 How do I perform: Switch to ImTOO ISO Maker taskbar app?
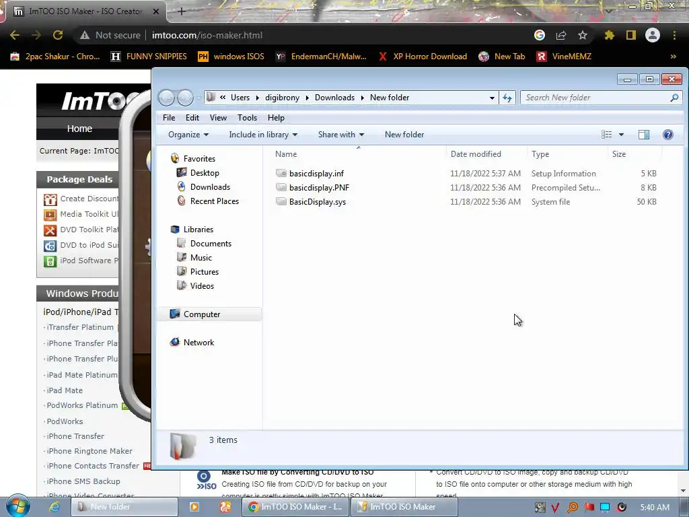coord(404,507)
